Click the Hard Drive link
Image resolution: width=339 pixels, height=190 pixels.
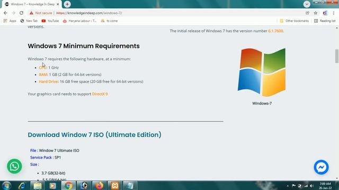click(48, 81)
